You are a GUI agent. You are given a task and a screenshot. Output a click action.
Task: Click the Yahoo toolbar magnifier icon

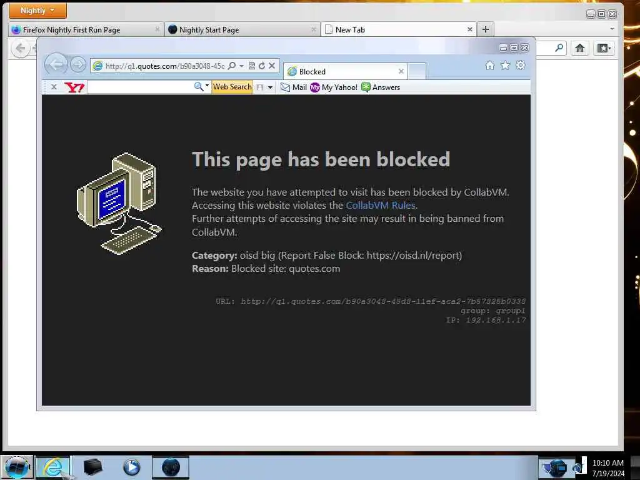(x=198, y=86)
